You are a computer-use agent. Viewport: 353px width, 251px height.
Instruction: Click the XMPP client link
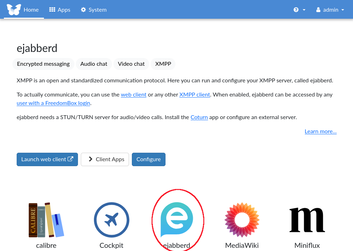(195, 95)
